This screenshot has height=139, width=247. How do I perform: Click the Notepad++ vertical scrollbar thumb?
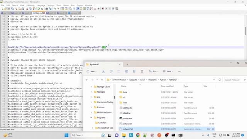(245, 31)
